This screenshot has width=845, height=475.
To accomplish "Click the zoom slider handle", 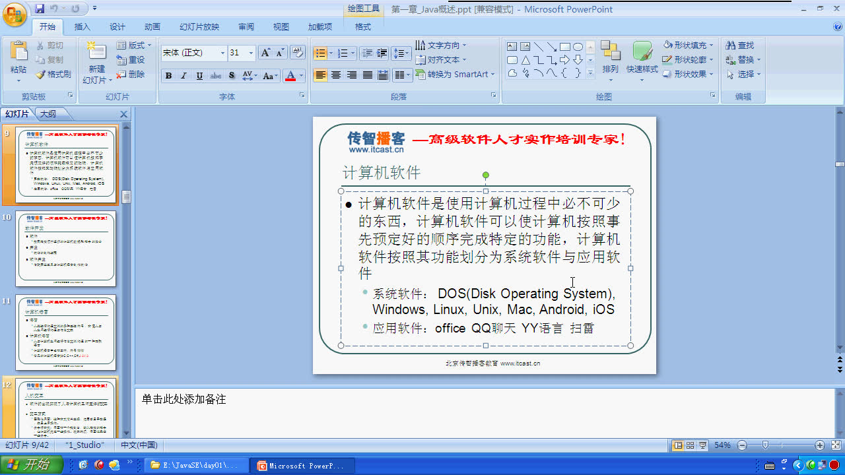I will click(x=765, y=445).
